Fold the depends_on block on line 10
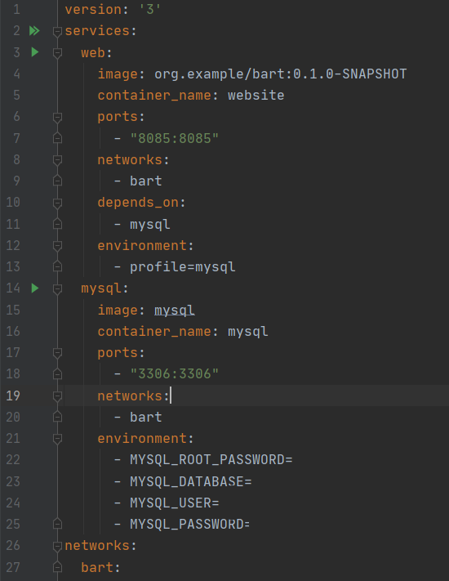Viewport: 449px width, 581px height. [x=57, y=203]
